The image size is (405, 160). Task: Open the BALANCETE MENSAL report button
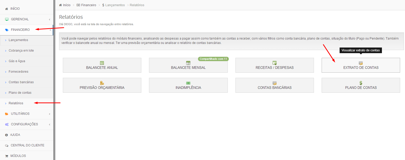pyautogui.click(x=188, y=65)
